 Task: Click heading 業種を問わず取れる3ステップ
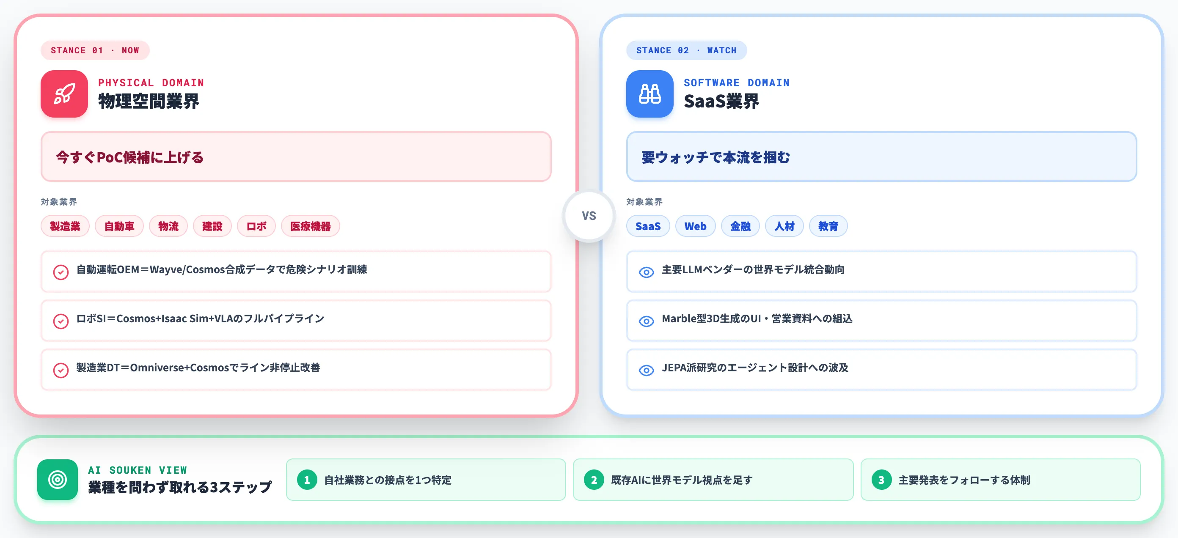[x=180, y=487]
